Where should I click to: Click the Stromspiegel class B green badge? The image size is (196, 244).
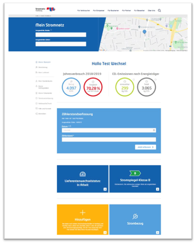(135, 173)
